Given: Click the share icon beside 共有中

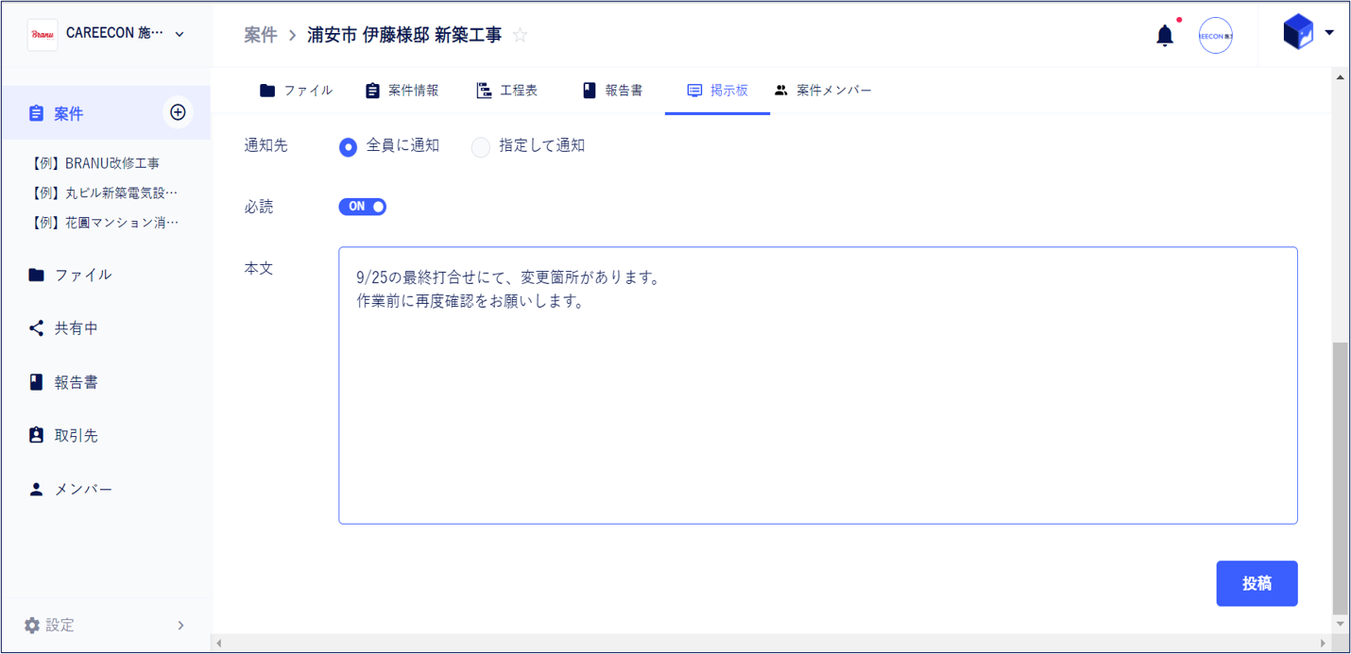Looking at the screenshot, I should pyautogui.click(x=36, y=328).
